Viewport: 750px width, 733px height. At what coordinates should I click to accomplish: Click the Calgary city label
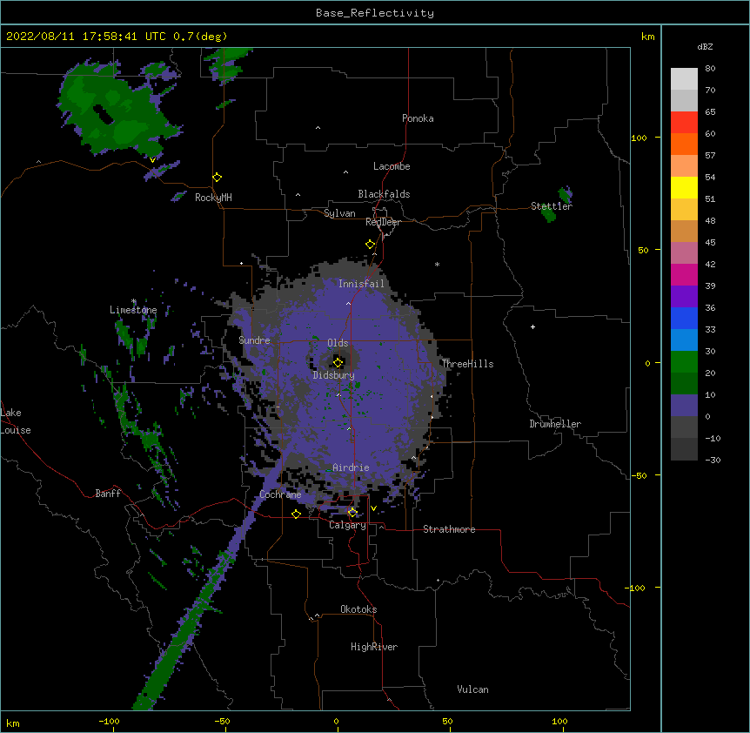[347, 525]
